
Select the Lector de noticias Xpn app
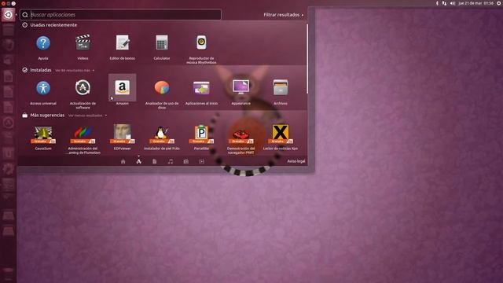281,134
